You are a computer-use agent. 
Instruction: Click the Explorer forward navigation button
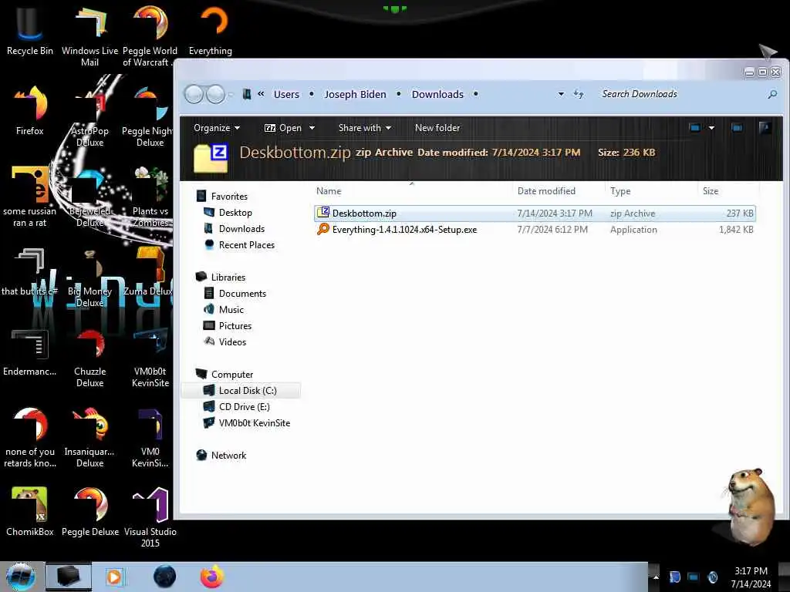216,94
